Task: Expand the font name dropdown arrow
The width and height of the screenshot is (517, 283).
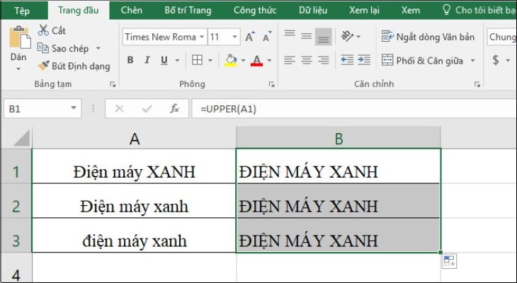Action: 202,37
